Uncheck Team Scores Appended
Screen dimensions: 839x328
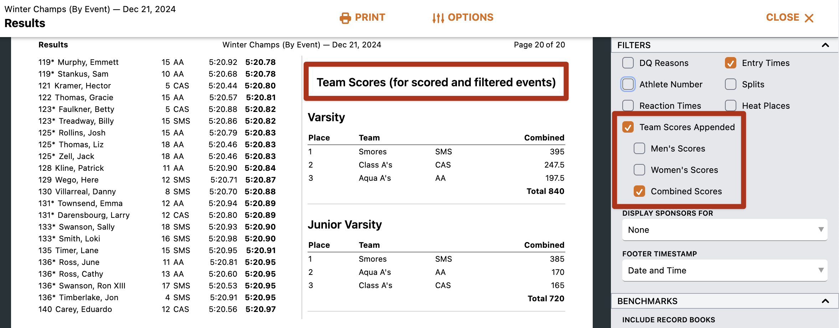pyautogui.click(x=628, y=127)
